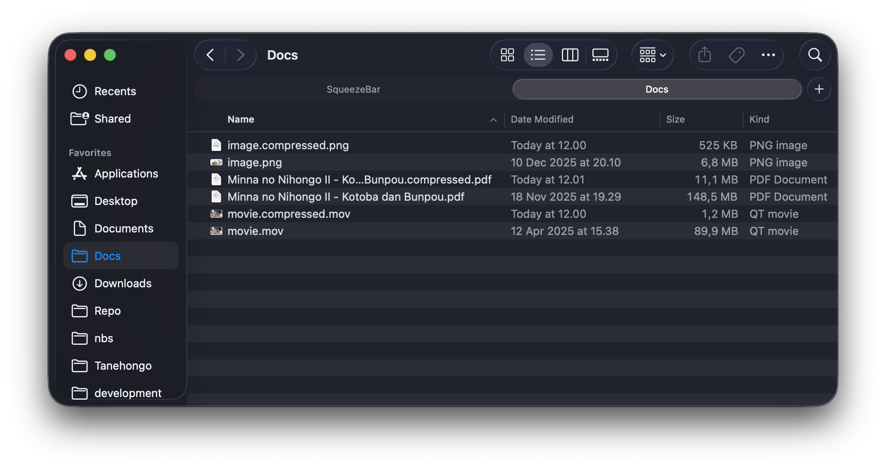The image size is (886, 470).
Task: Select movie.compressed.mov file
Action: tap(288, 214)
